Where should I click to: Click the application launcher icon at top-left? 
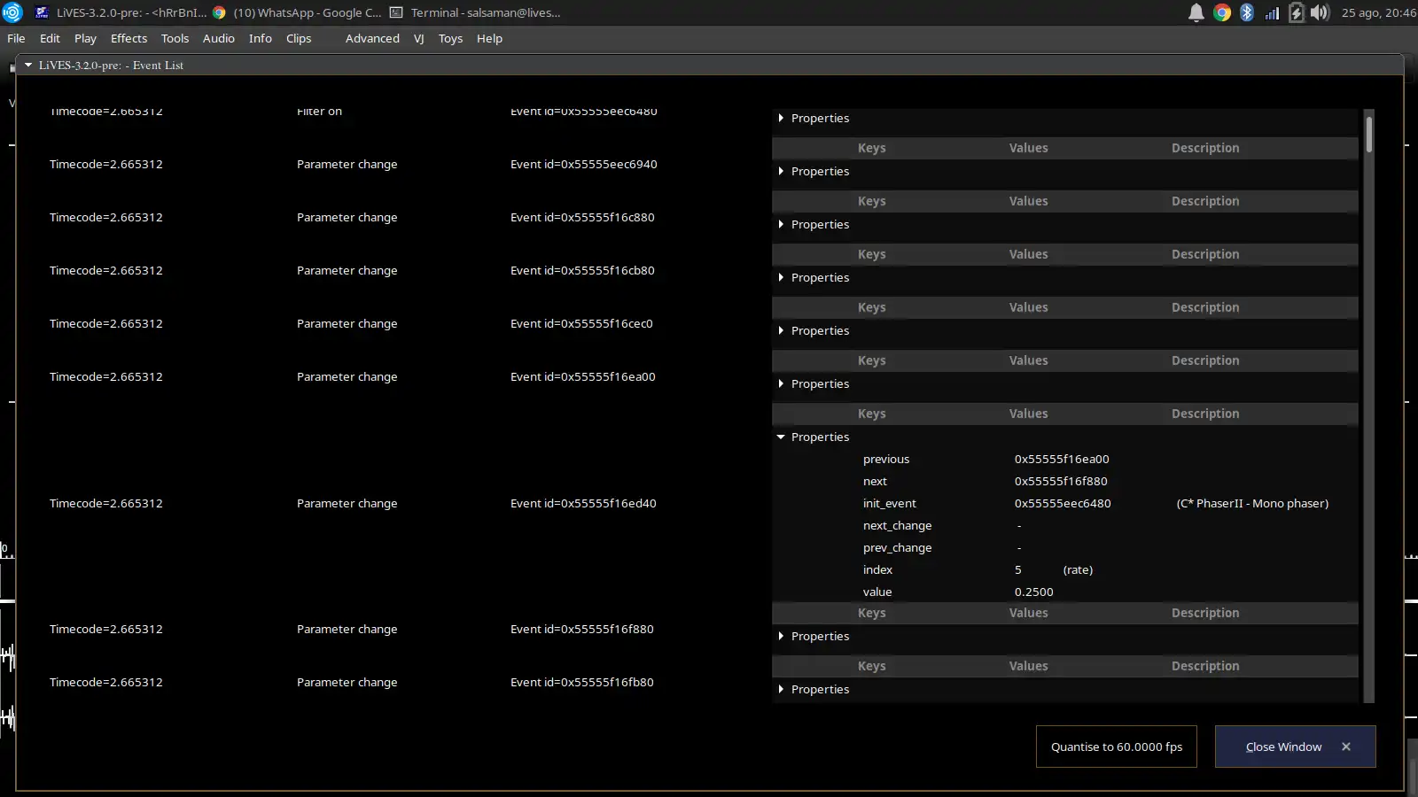click(x=12, y=12)
